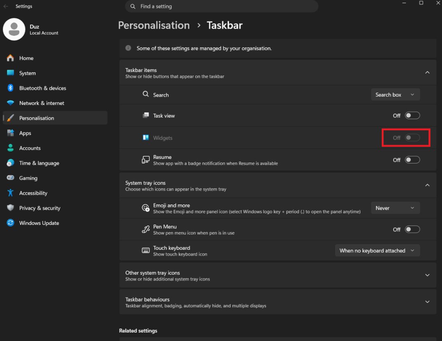Click the organisation-managed notice text
Viewport: 442px width, 341px height.
point(204,48)
